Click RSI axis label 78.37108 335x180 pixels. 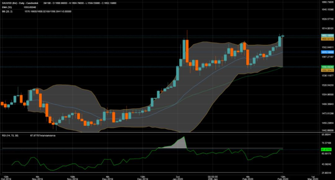[326, 143]
